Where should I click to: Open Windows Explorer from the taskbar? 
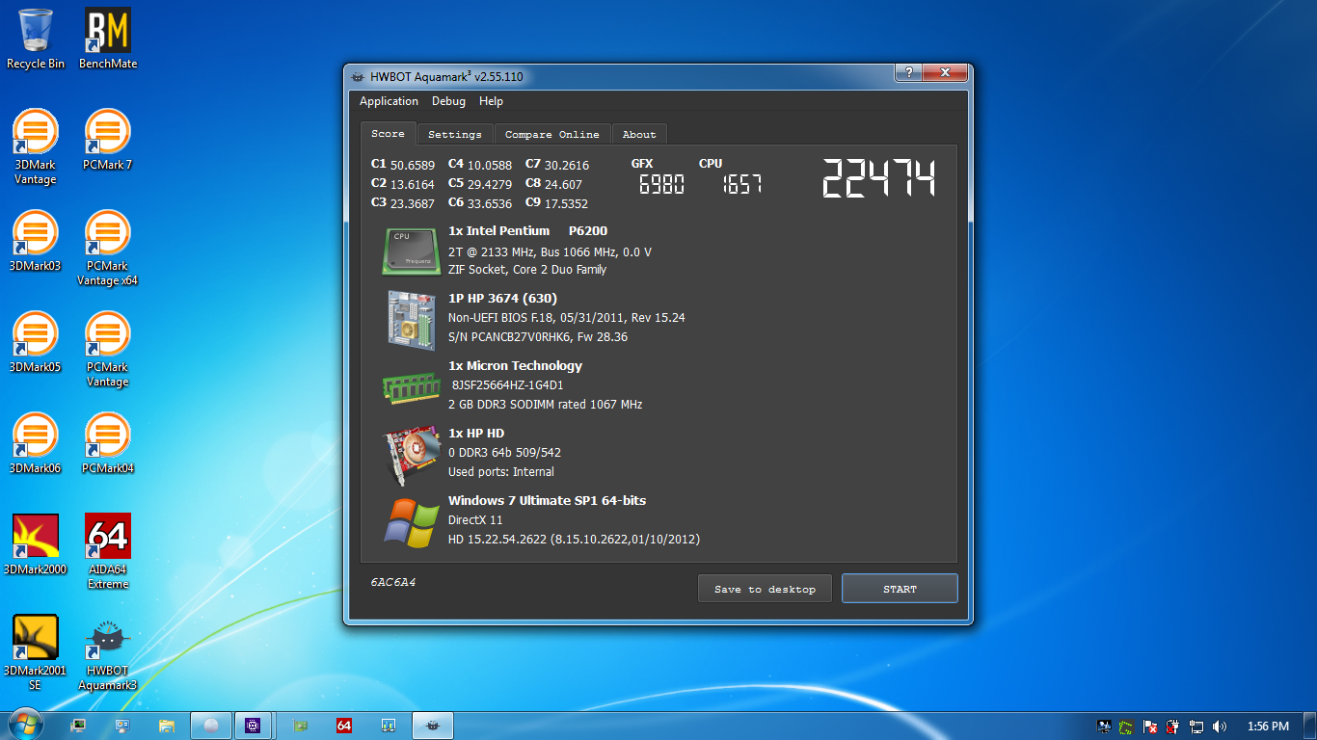point(167,726)
